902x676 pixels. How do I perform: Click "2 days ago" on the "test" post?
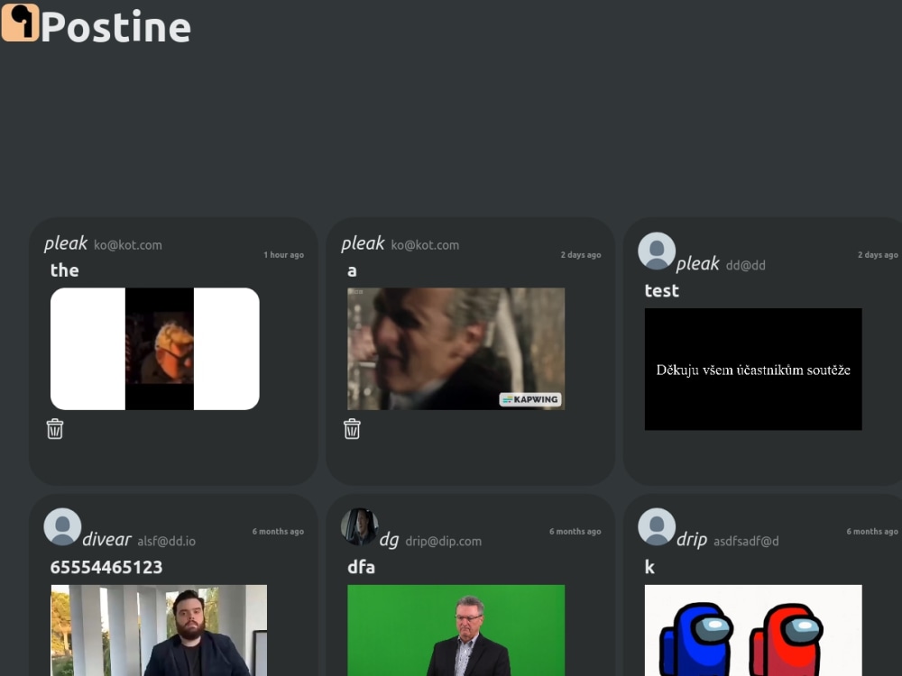point(878,255)
